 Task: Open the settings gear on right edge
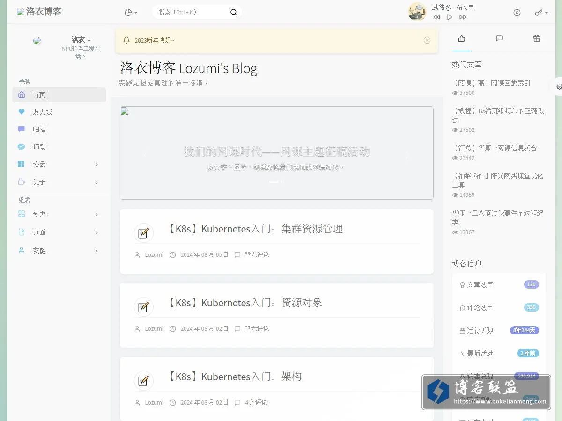pos(559,87)
